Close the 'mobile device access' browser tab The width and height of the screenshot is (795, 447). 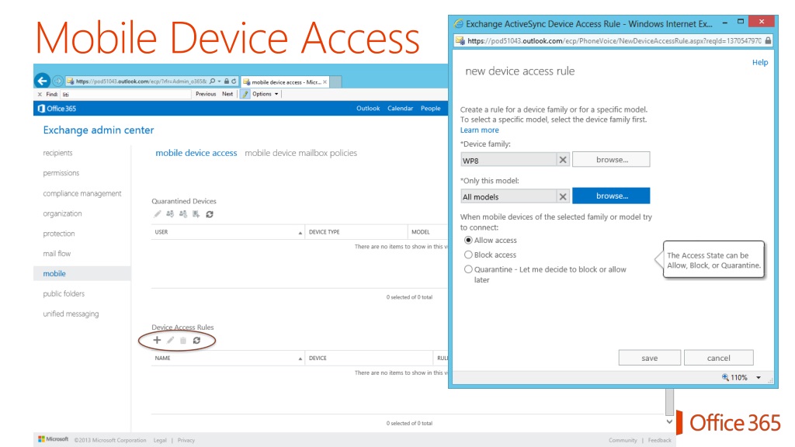click(x=325, y=81)
